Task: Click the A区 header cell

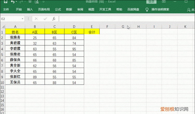Action: (35, 31)
